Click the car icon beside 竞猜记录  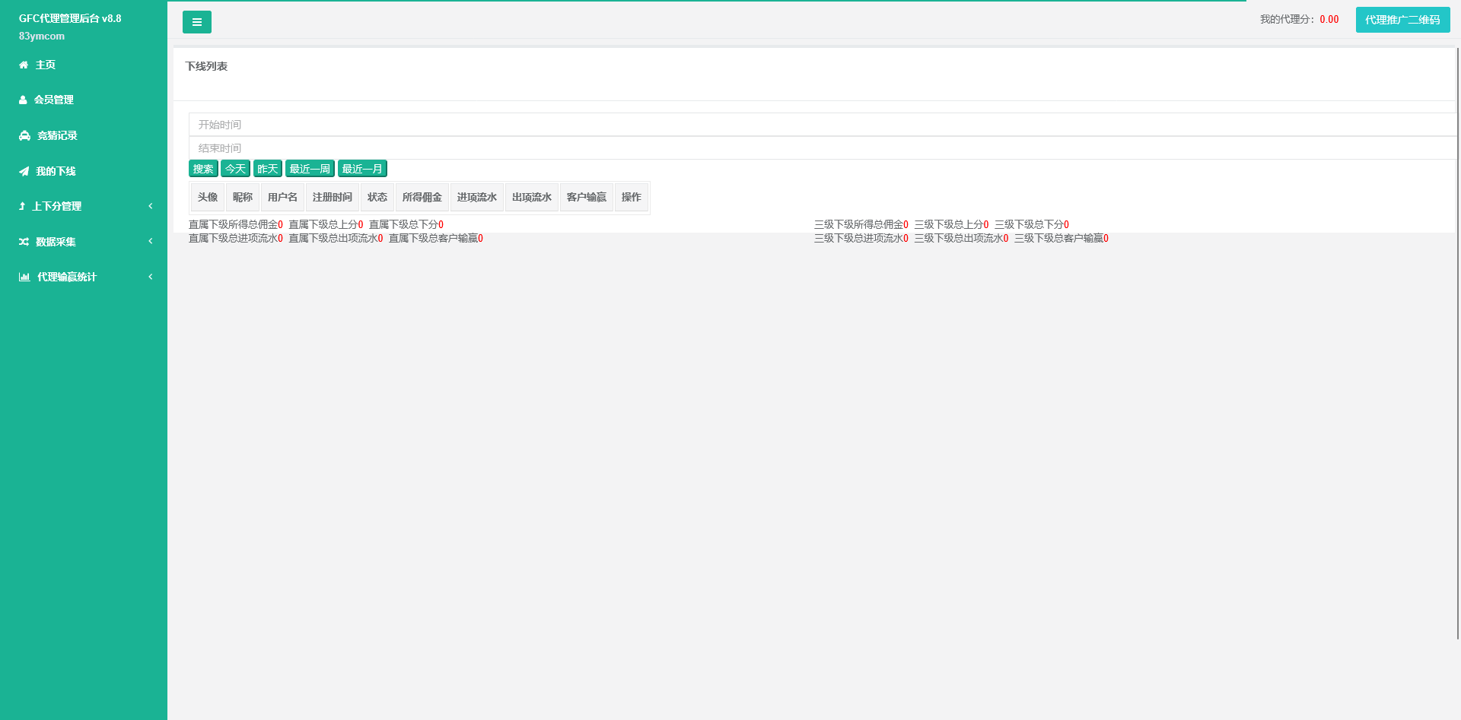pyautogui.click(x=24, y=136)
